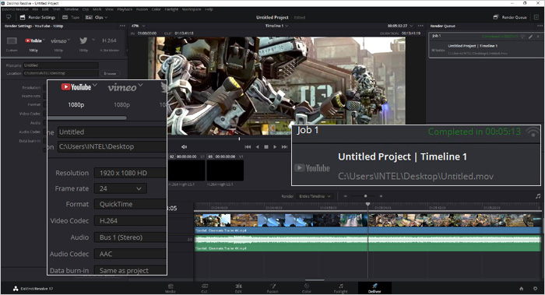The image size is (545, 295).
Task: Click the Tape button in top toolbar
Action: point(71,17)
